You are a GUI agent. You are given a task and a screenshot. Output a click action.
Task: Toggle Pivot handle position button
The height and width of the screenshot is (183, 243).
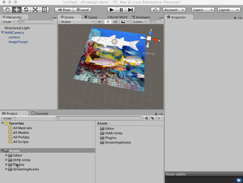[64, 10]
